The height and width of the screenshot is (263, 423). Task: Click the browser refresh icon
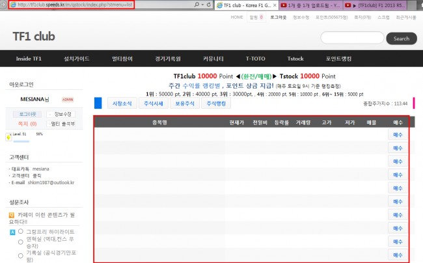point(208,5)
